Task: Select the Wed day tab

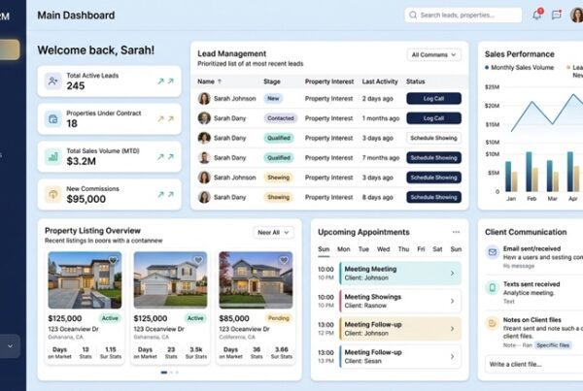Action: [x=383, y=249]
